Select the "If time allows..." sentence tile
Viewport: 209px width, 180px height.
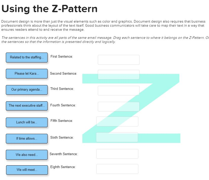(27, 139)
